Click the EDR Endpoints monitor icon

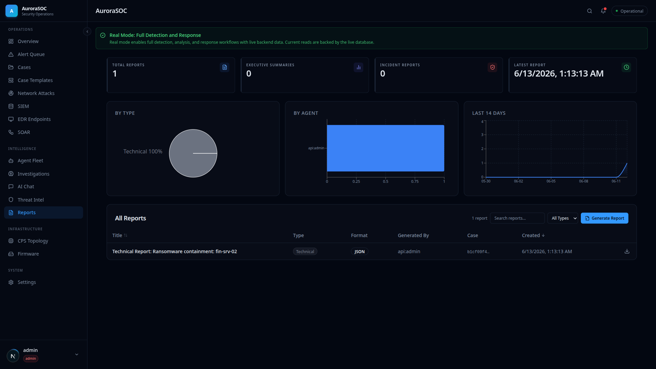(x=11, y=119)
